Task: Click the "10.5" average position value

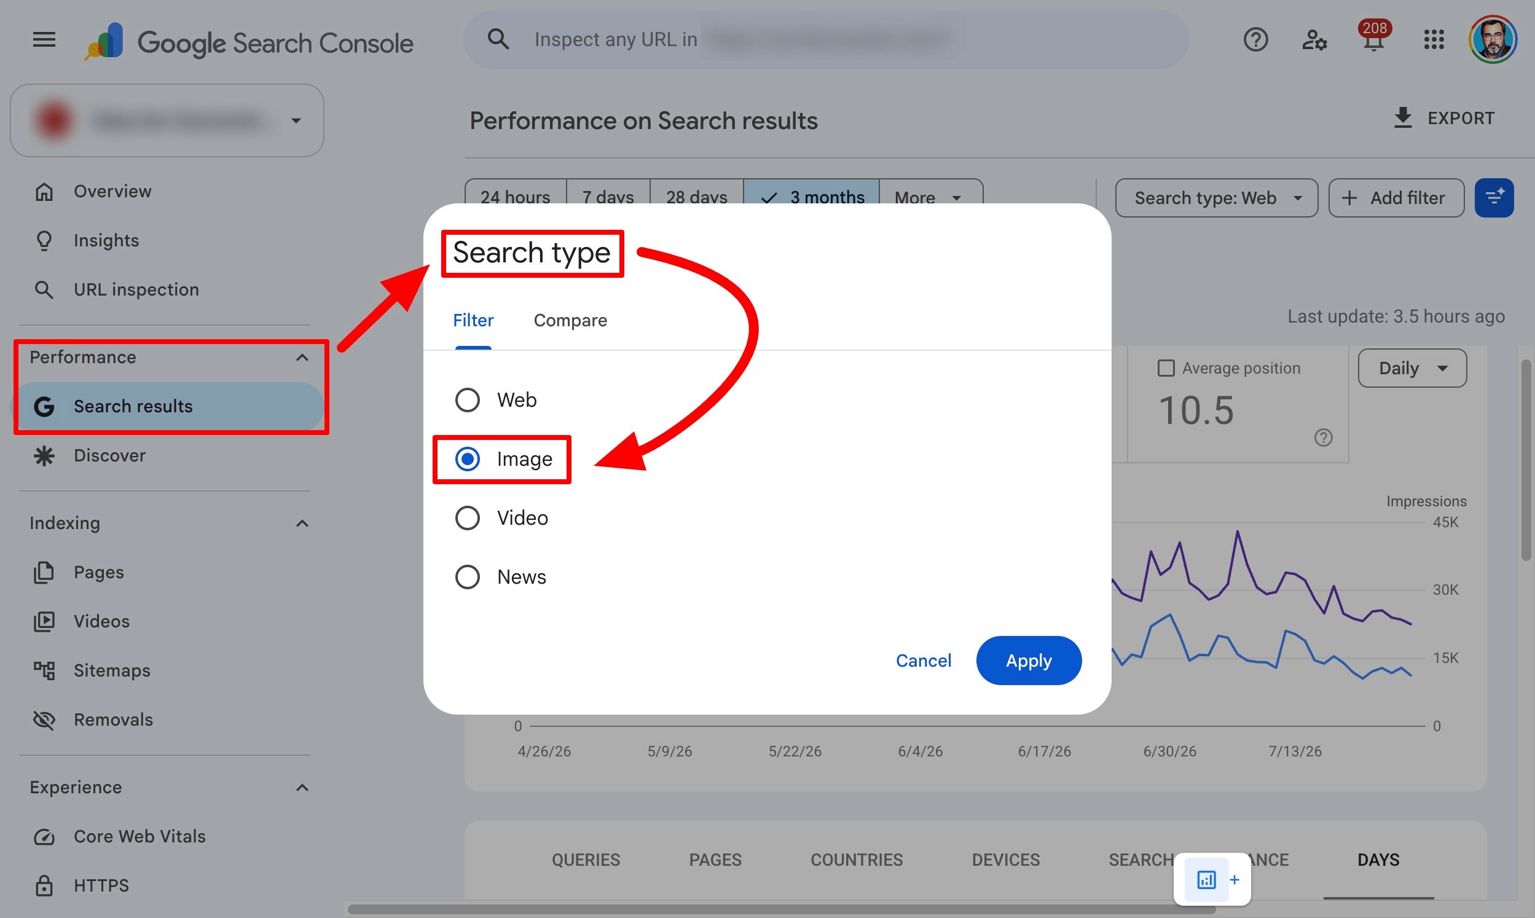Action: 1196,410
